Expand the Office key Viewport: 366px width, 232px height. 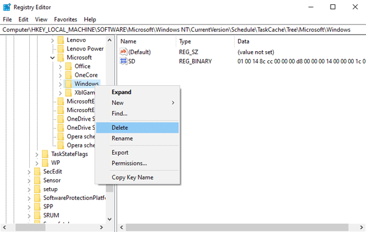coord(60,67)
